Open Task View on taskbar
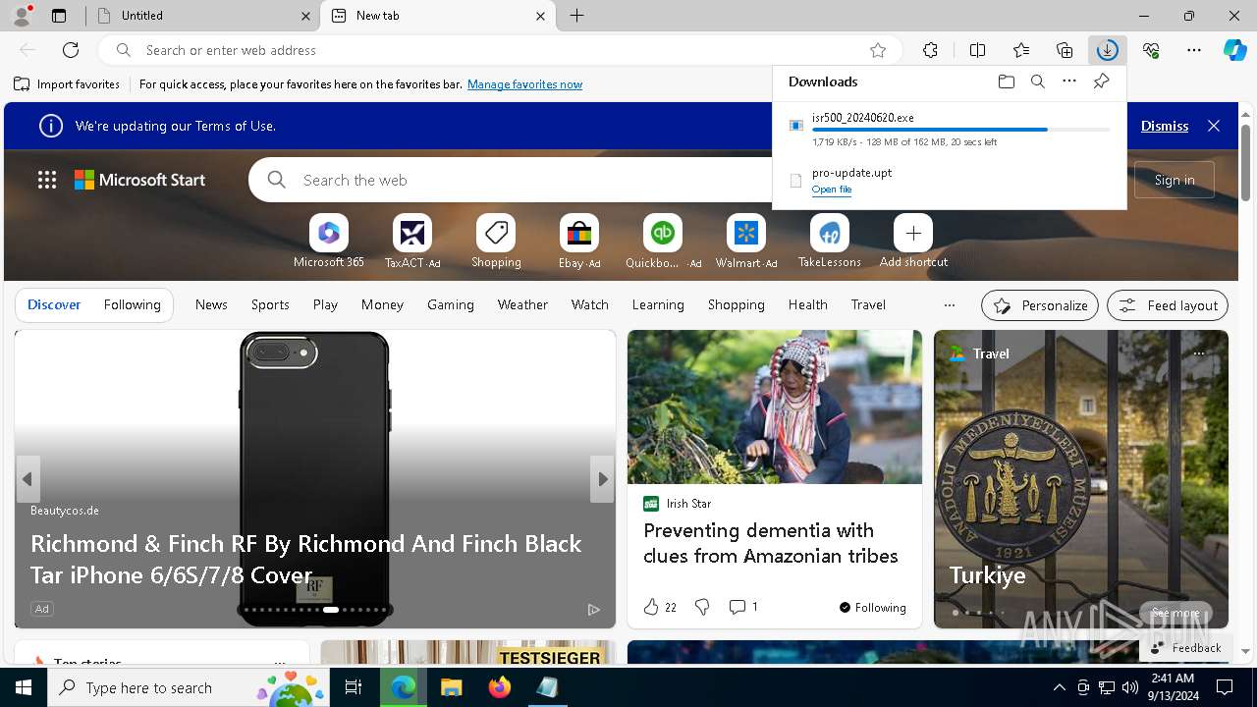 (354, 687)
